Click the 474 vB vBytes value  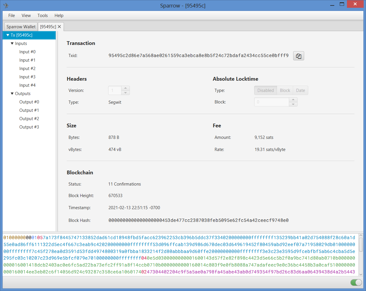click(x=115, y=150)
